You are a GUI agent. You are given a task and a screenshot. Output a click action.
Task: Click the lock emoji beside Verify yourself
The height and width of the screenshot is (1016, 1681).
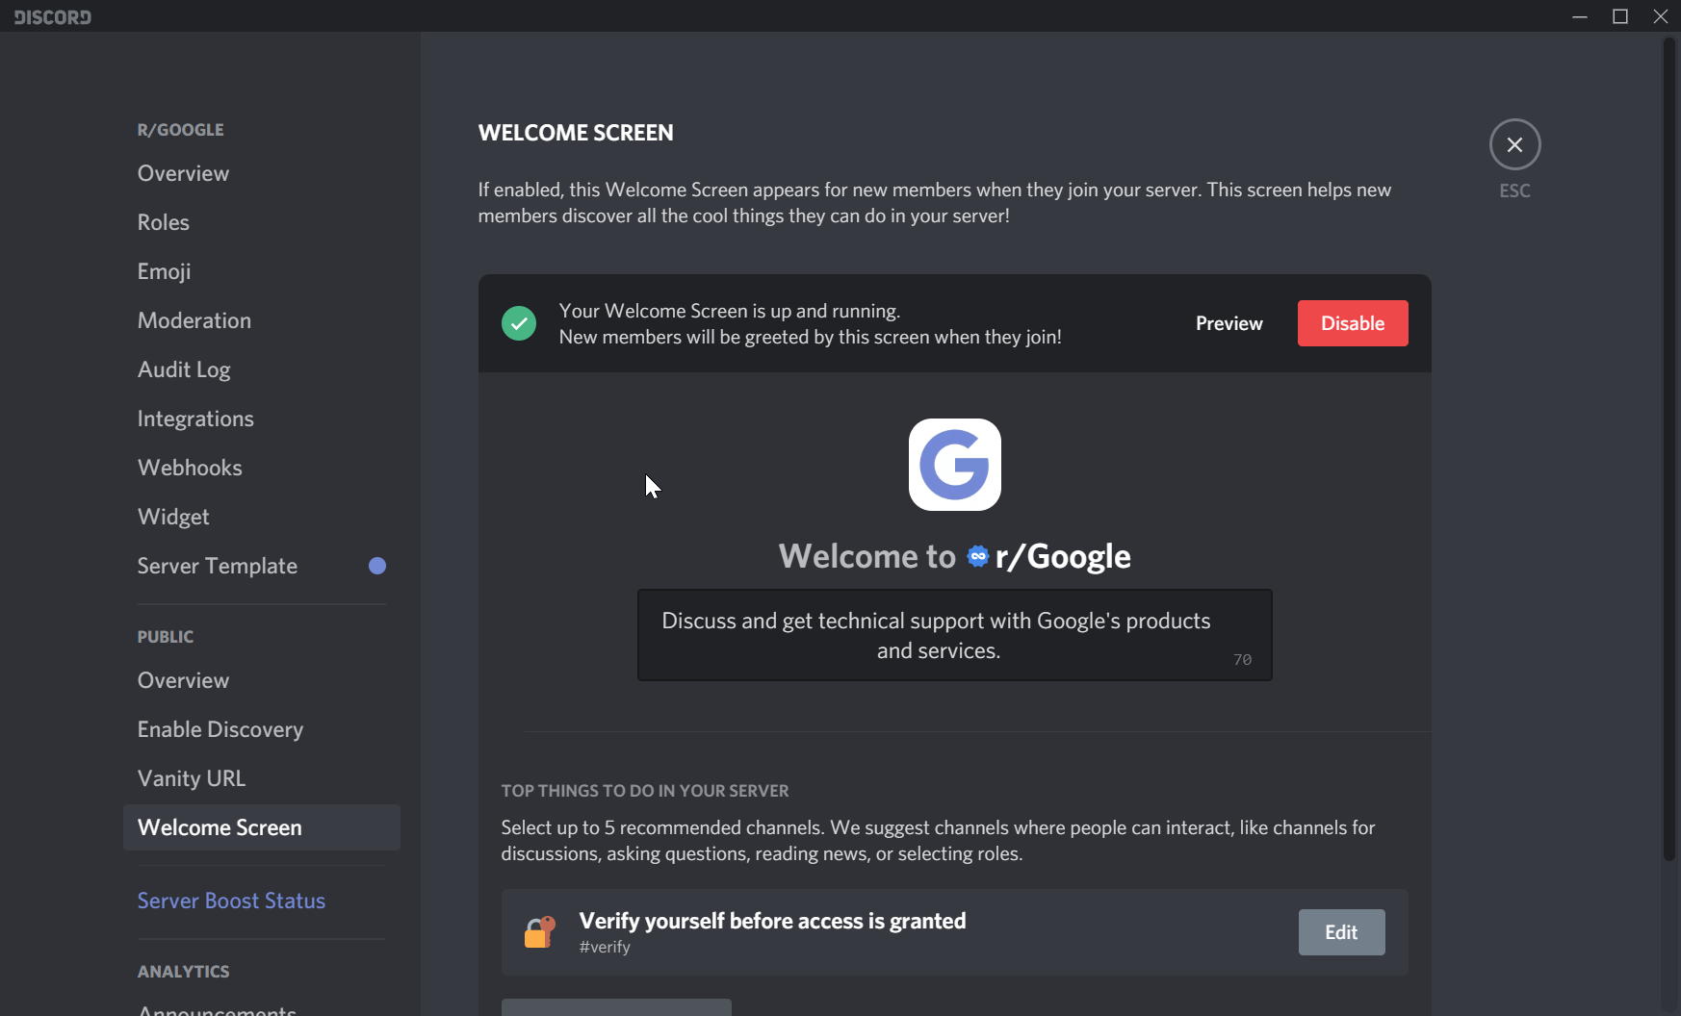coord(539,932)
